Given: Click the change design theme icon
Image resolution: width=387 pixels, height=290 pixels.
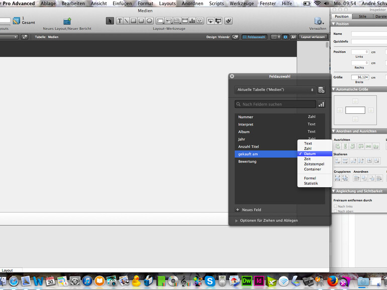Looking at the screenshot, I should pyautogui.click(x=235, y=37).
